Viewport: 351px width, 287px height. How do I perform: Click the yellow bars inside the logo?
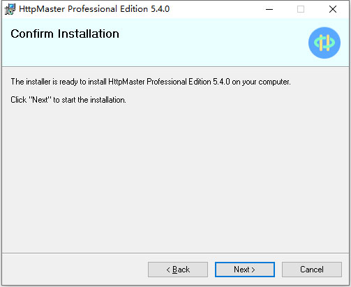[x=324, y=43]
